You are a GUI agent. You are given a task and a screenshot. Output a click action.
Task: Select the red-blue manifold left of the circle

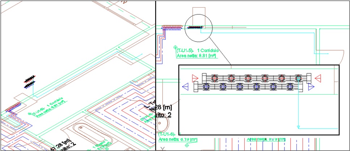click(x=171, y=27)
